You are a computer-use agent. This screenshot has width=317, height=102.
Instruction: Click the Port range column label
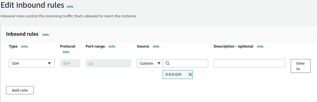click(95, 46)
